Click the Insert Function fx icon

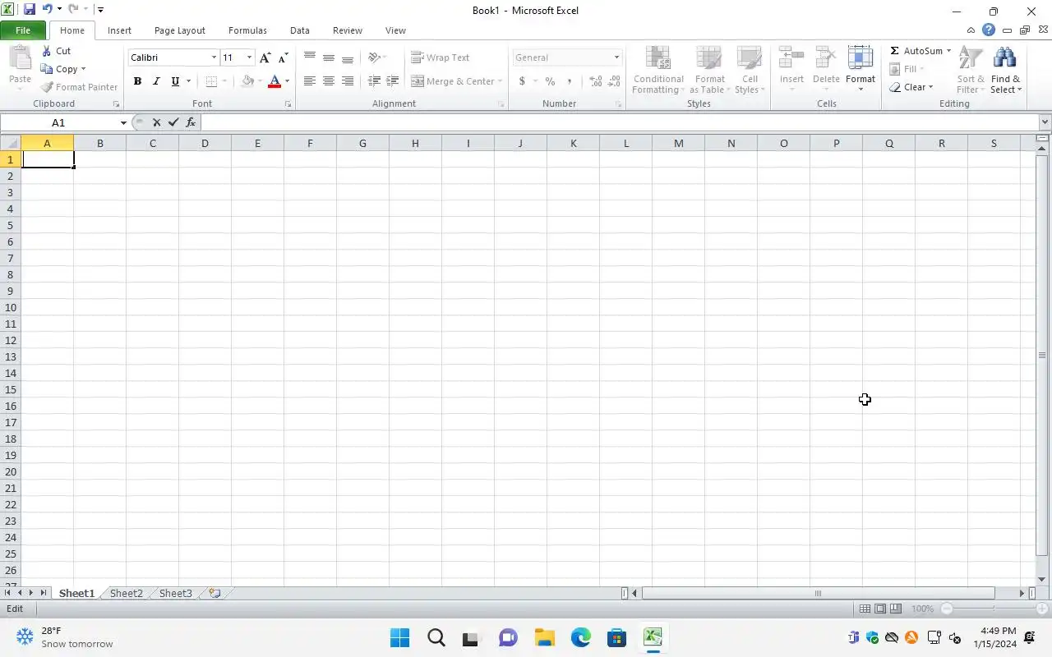click(191, 122)
